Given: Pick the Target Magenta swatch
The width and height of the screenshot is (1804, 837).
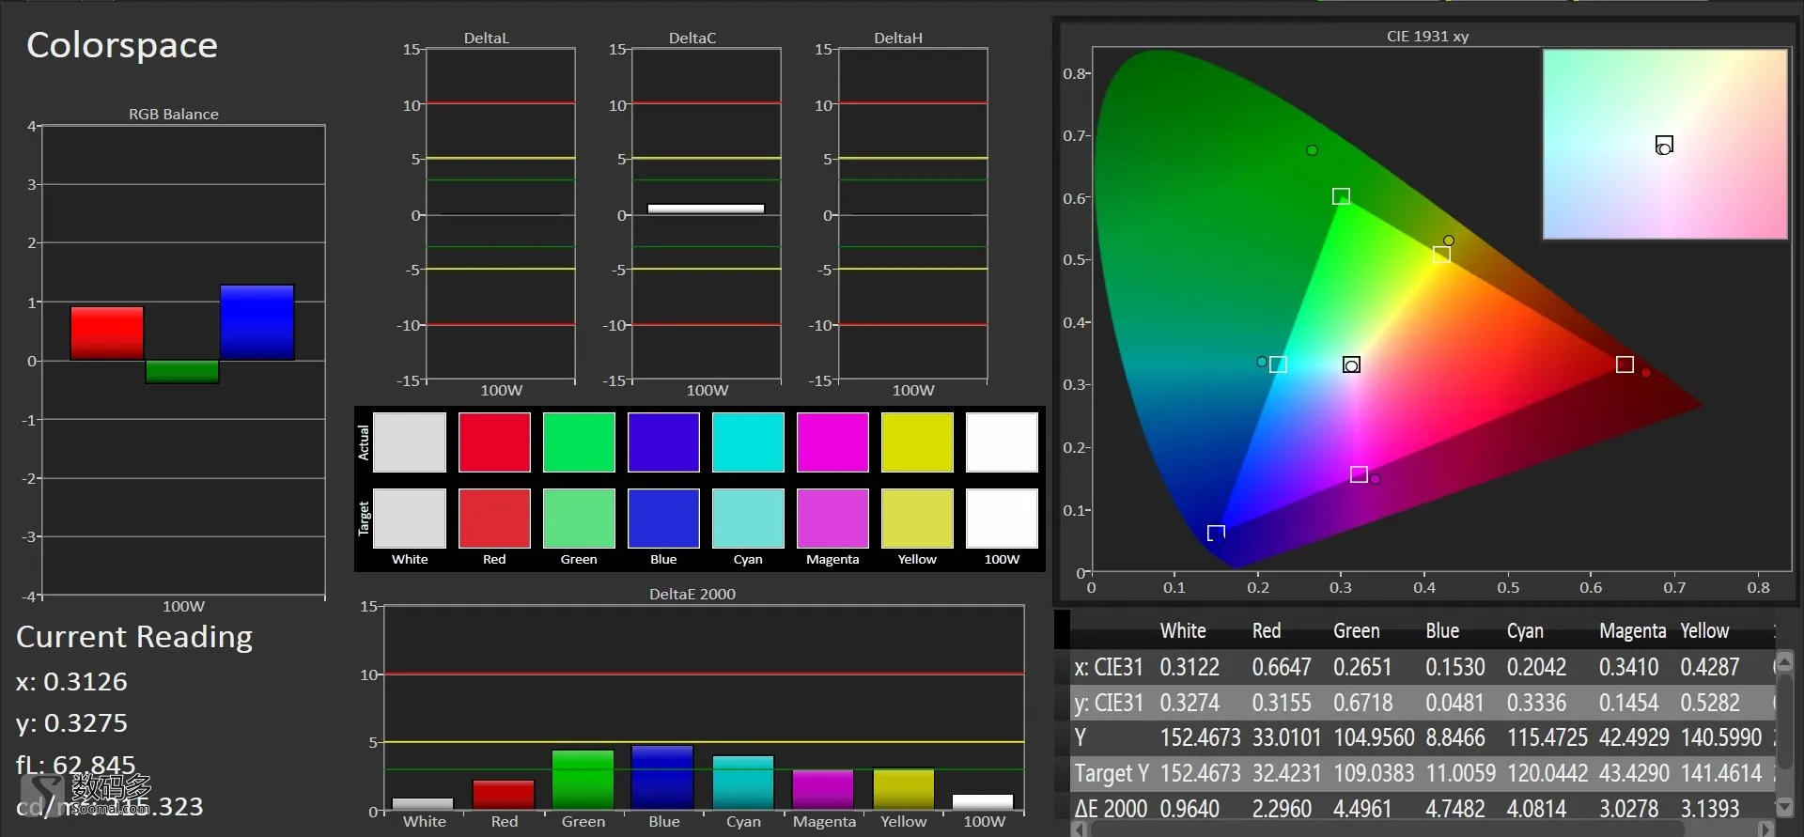Looking at the screenshot, I should pyautogui.click(x=832, y=519).
